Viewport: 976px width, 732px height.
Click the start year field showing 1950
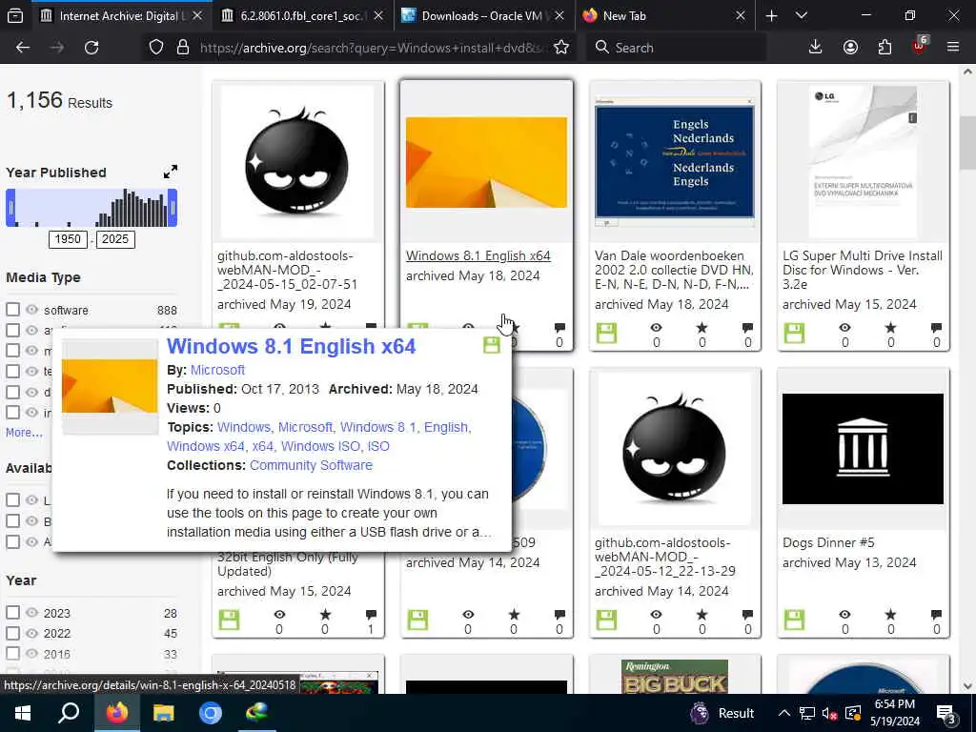coord(68,239)
